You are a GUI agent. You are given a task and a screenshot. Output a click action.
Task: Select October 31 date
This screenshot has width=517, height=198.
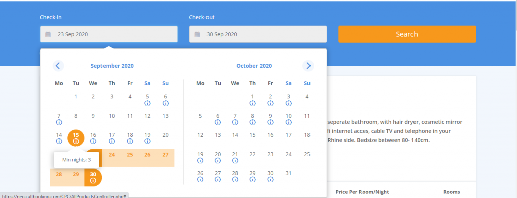(x=288, y=173)
